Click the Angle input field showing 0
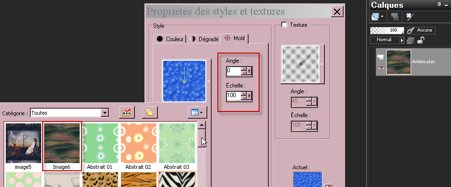Viewport: 451px width, 187px height. [x=233, y=71]
